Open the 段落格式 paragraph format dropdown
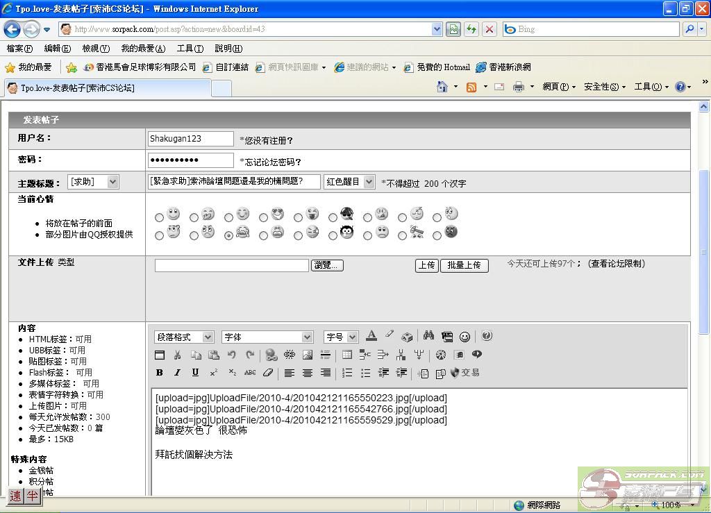 pos(184,337)
